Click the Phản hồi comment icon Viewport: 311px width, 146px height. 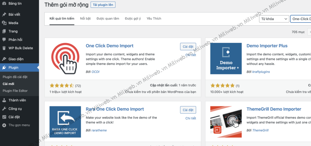(4, 40)
